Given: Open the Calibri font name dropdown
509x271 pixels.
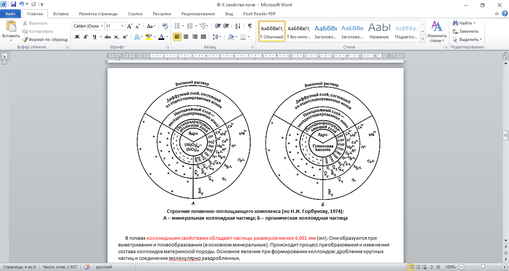Looking at the screenshot, I should pyautogui.click(x=102, y=26).
